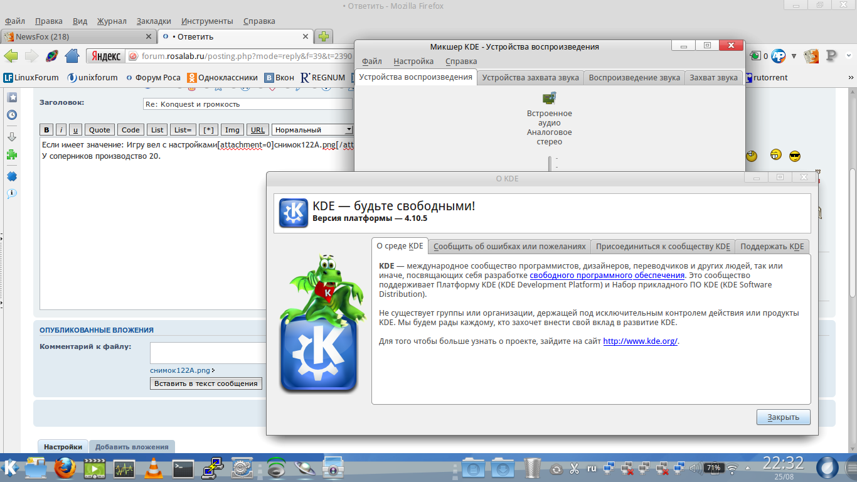This screenshot has width=857, height=482.
Task: Click the Вставить в текст сообщения button
Action: [x=206, y=383]
